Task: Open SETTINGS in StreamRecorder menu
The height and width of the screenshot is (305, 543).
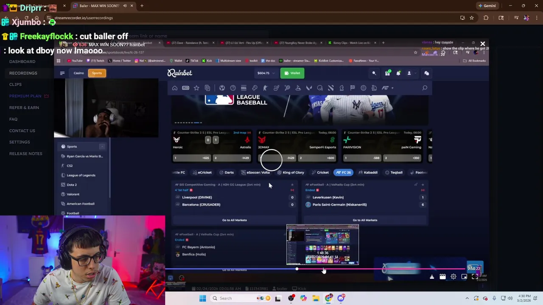Action: 20,142
